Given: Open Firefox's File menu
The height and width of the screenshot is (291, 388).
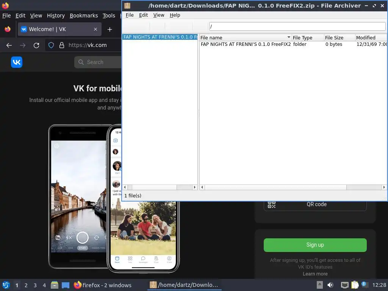Looking at the screenshot, I should (x=6, y=16).
